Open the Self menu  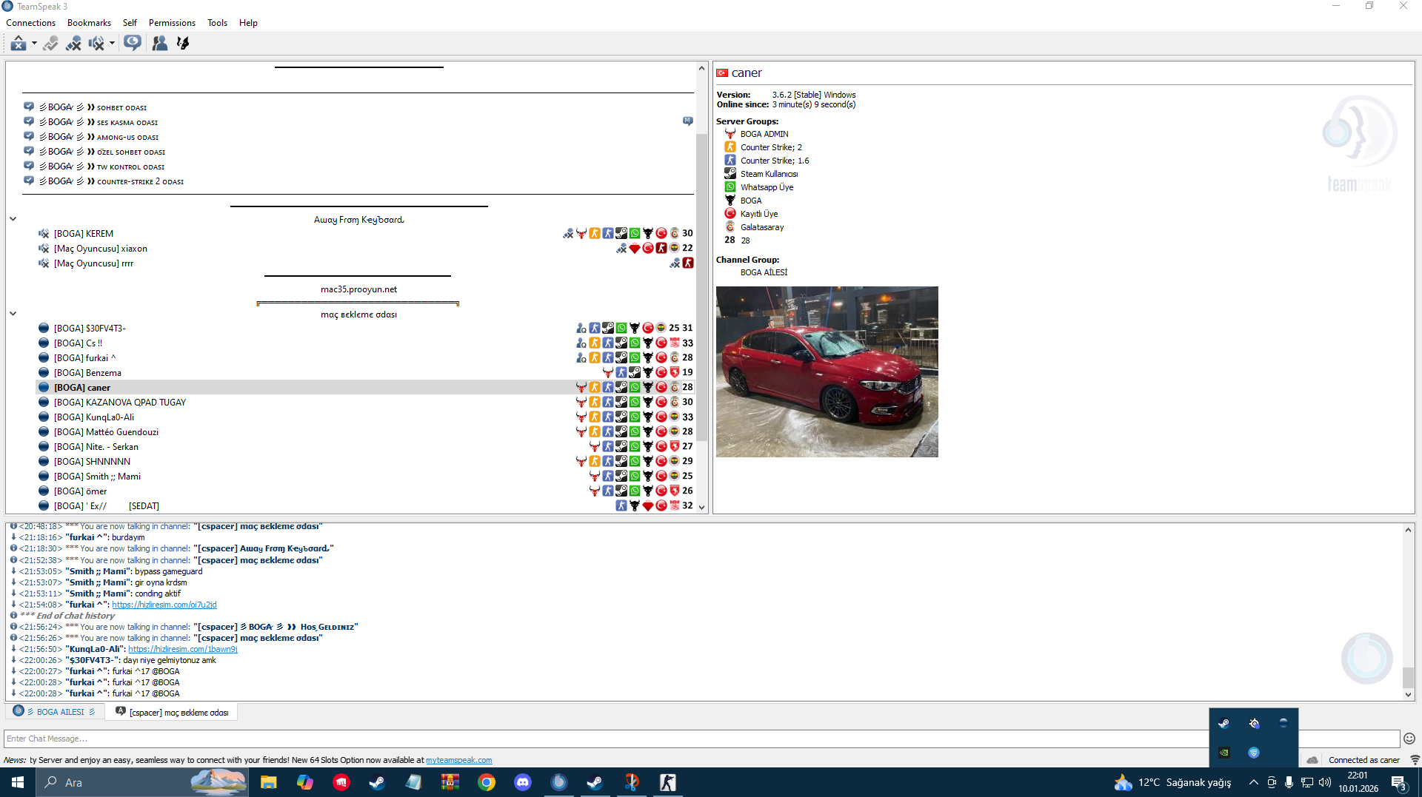click(x=130, y=23)
